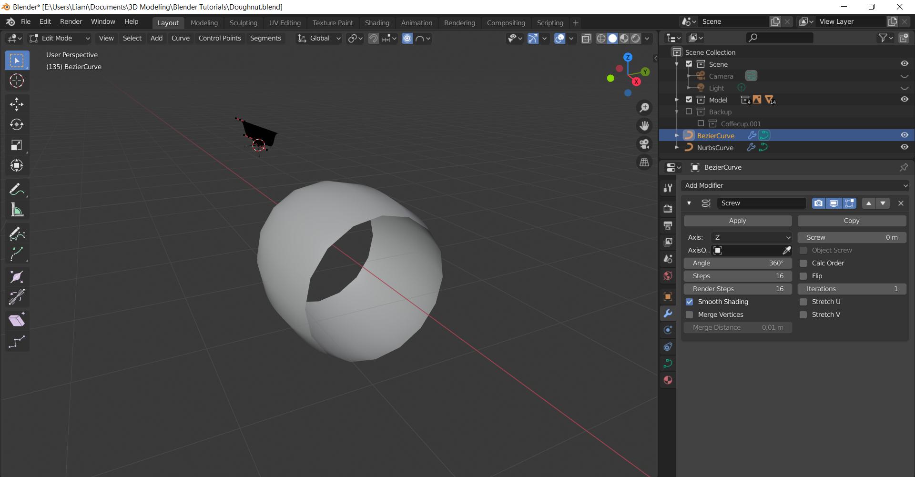
Task: Open the Control Points menu
Action: [220, 38]
